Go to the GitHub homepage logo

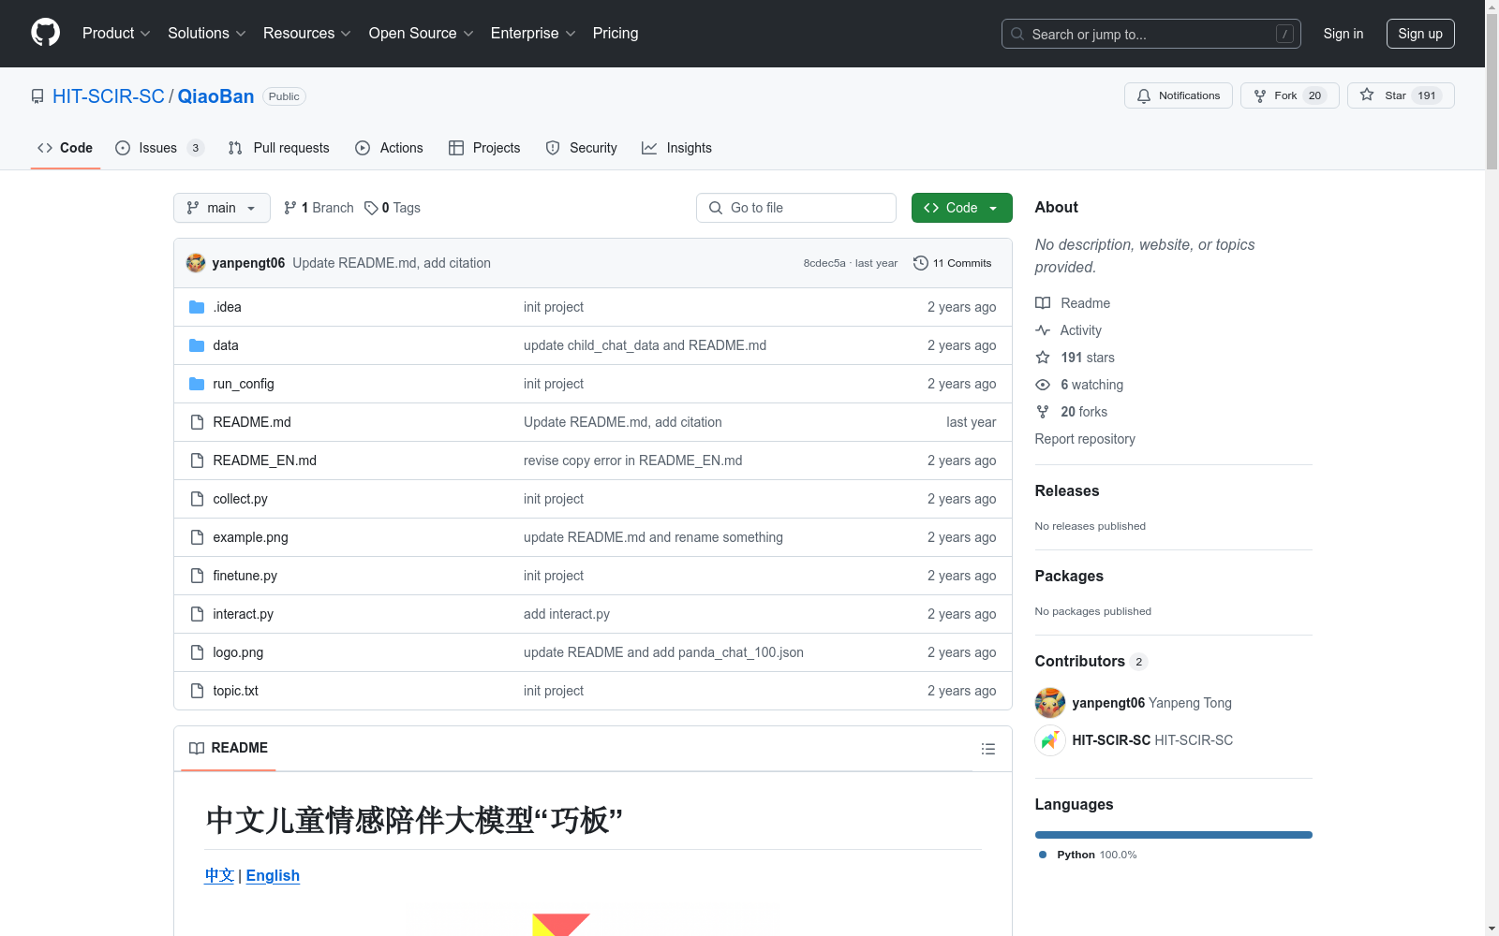(45, 33)
